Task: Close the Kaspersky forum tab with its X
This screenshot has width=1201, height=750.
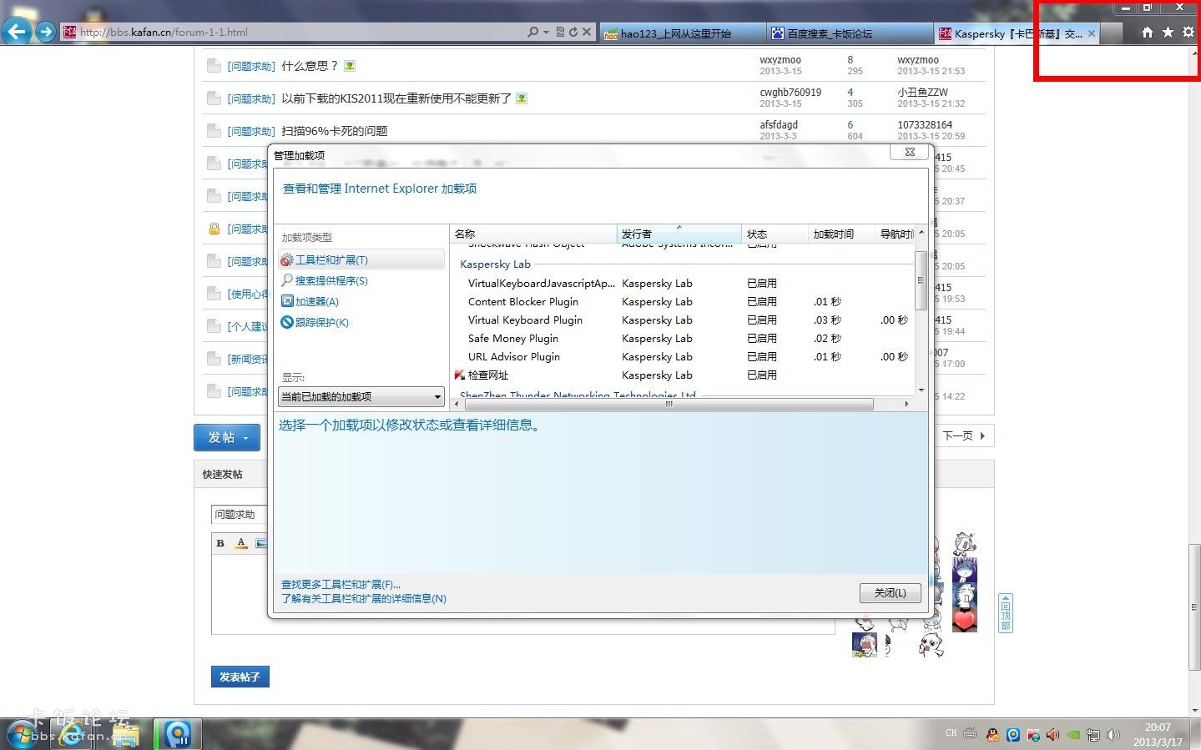Action: click(1092, 33)
